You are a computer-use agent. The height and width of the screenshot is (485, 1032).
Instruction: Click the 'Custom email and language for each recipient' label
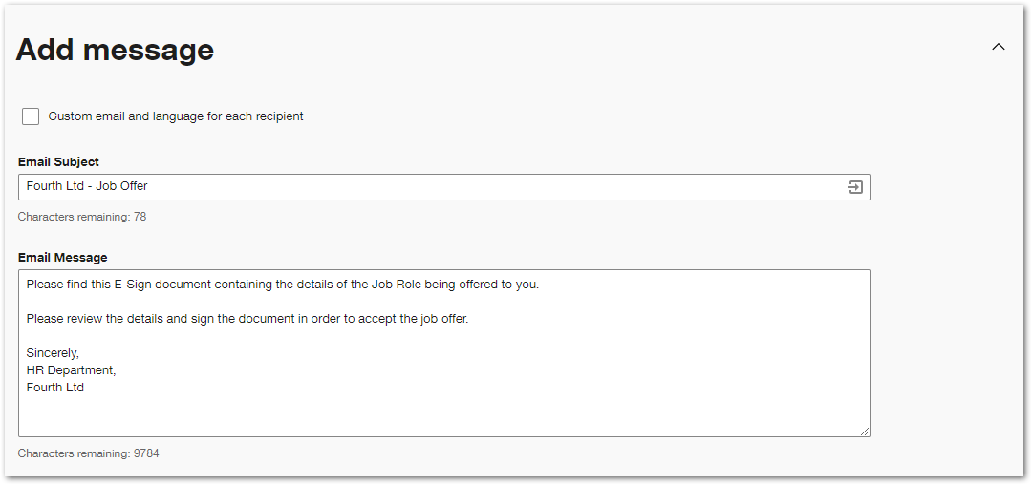point(176,116)
